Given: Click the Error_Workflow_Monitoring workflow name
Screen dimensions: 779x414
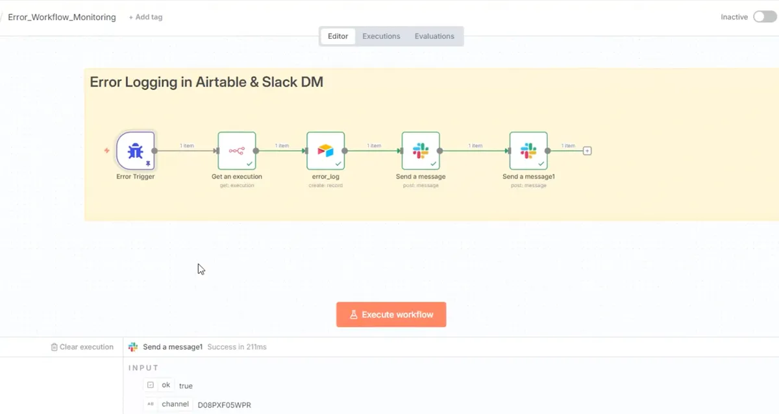Looking at the screenshot, I should [62, 18].
